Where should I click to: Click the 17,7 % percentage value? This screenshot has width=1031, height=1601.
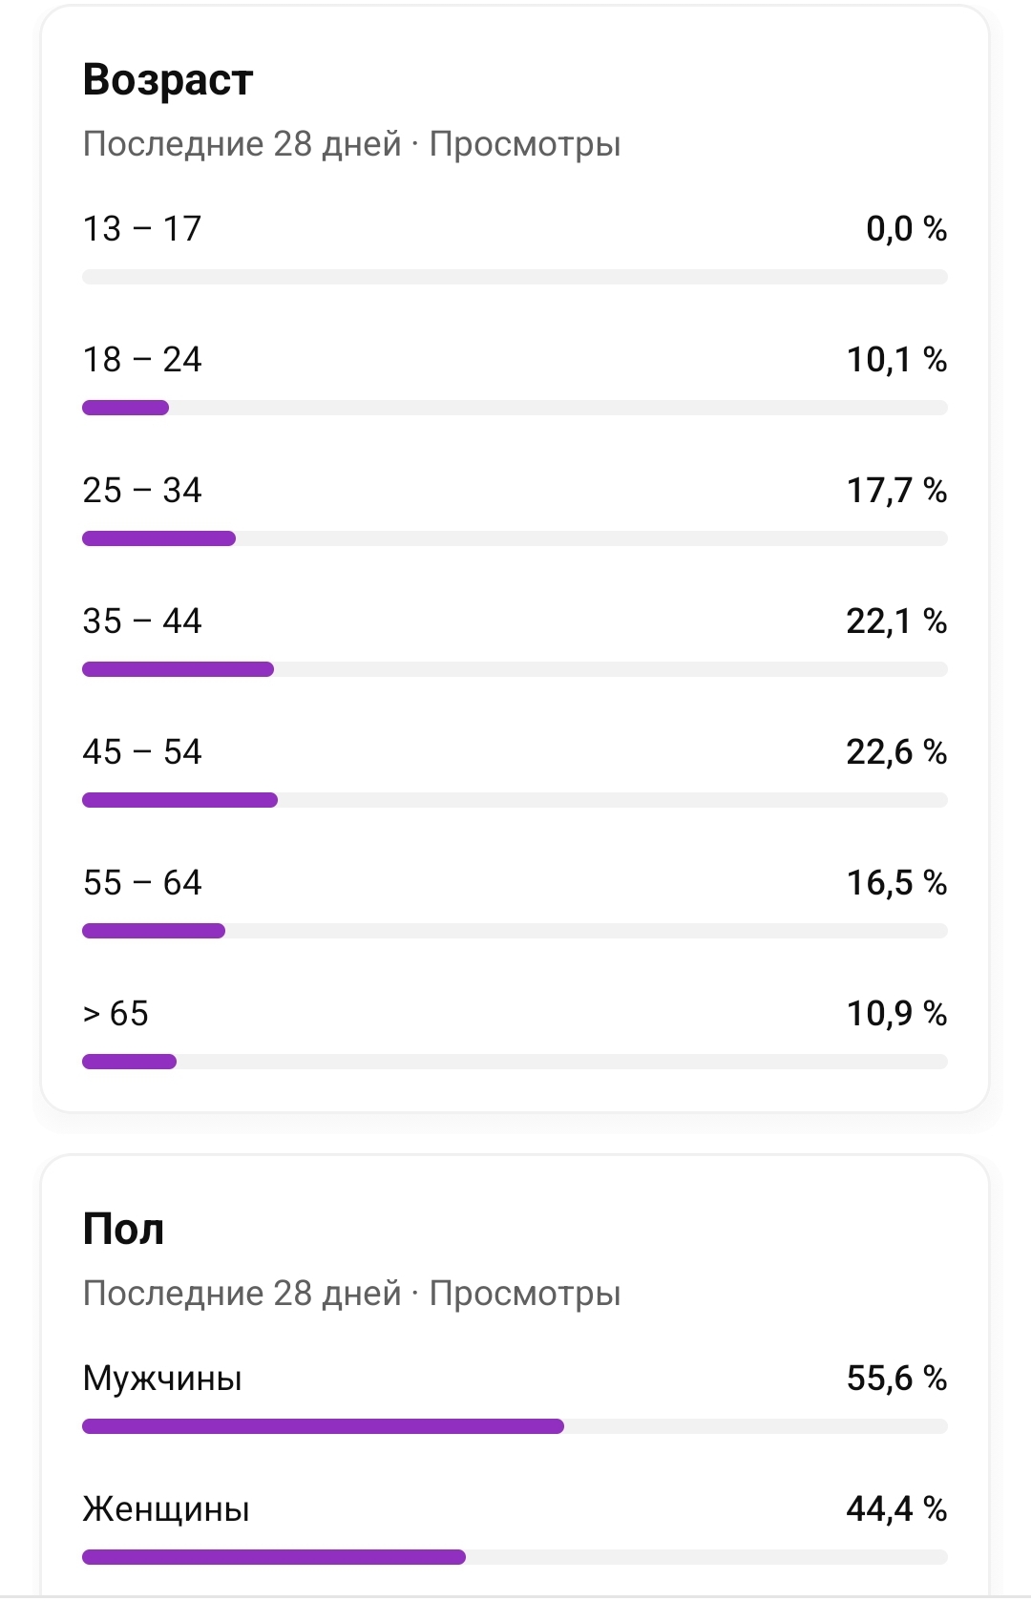tap(895, 491)
